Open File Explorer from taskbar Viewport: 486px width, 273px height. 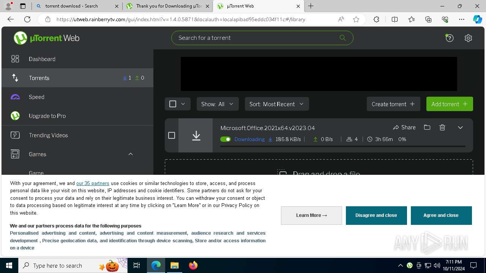pos(174,265)
